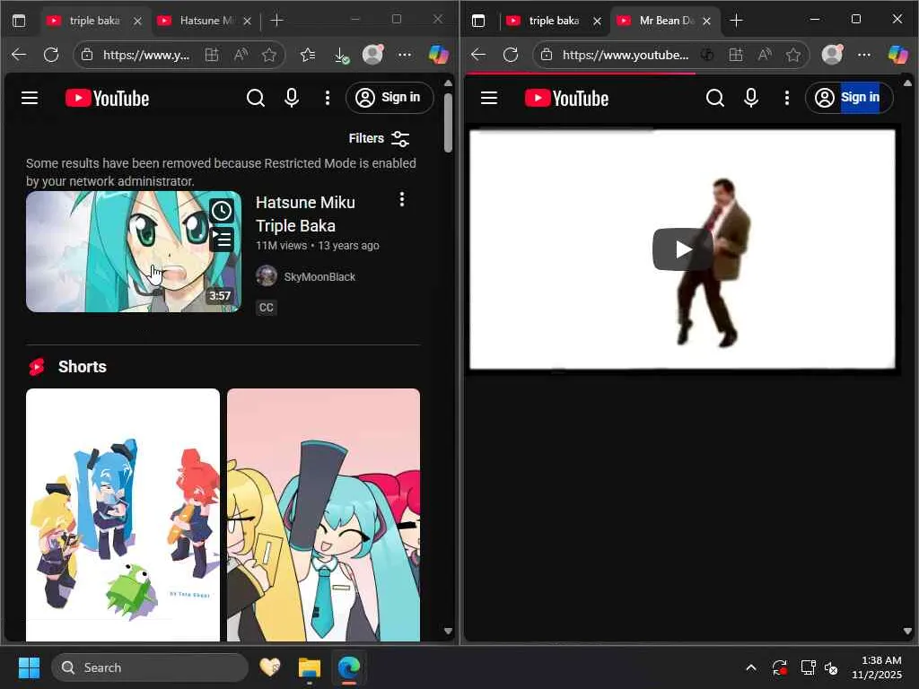Start voice search in left window
This screenshot has height=689, width=919.
(292, 98)
